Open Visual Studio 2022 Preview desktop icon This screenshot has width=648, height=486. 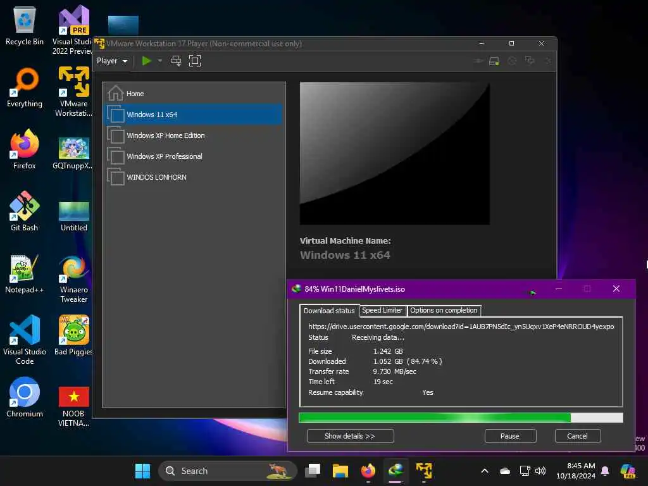coord(73,30)
